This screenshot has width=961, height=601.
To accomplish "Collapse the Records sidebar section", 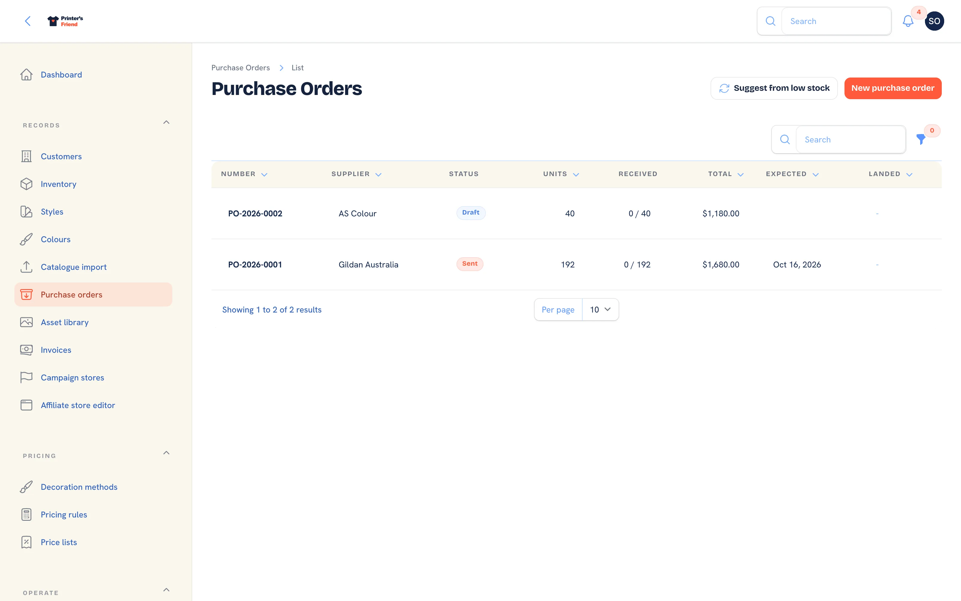I will (166, 122).
